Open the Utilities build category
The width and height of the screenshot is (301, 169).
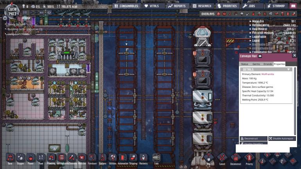point(113,158)
